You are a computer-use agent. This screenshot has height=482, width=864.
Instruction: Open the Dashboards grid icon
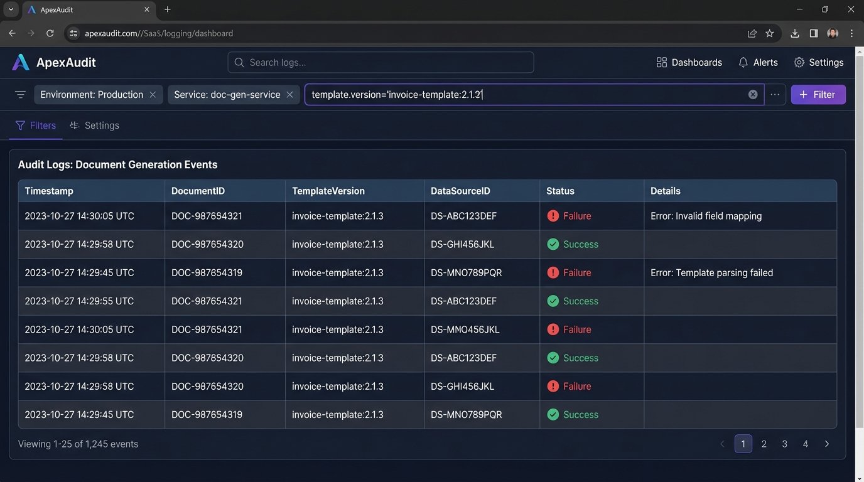click(x=661, y=63)
